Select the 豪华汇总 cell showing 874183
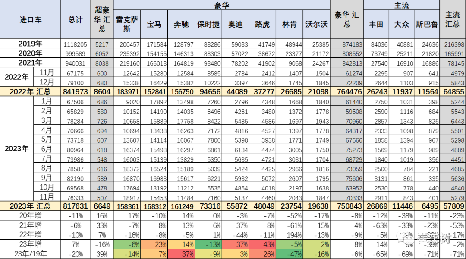466x259 pixels. (346, 44)
